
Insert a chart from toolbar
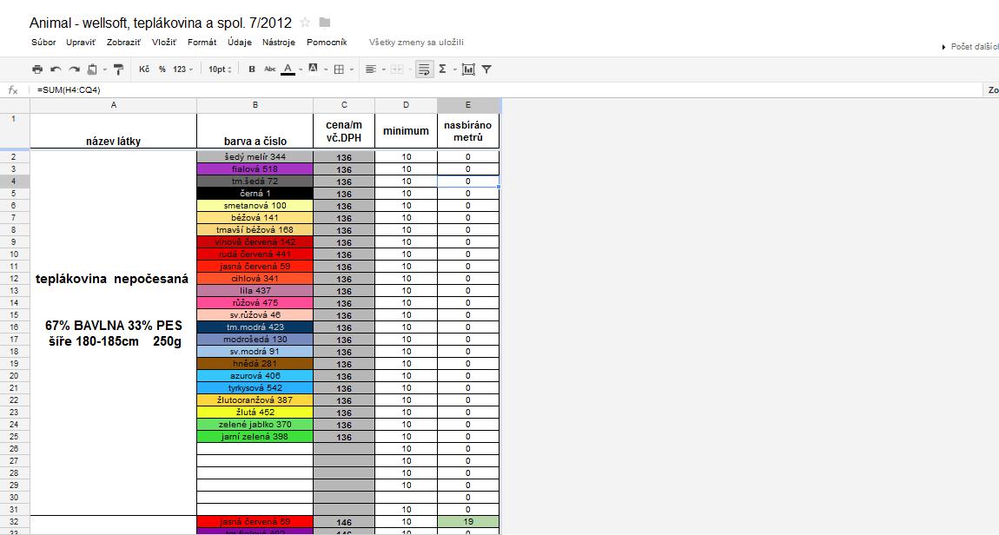468,69
